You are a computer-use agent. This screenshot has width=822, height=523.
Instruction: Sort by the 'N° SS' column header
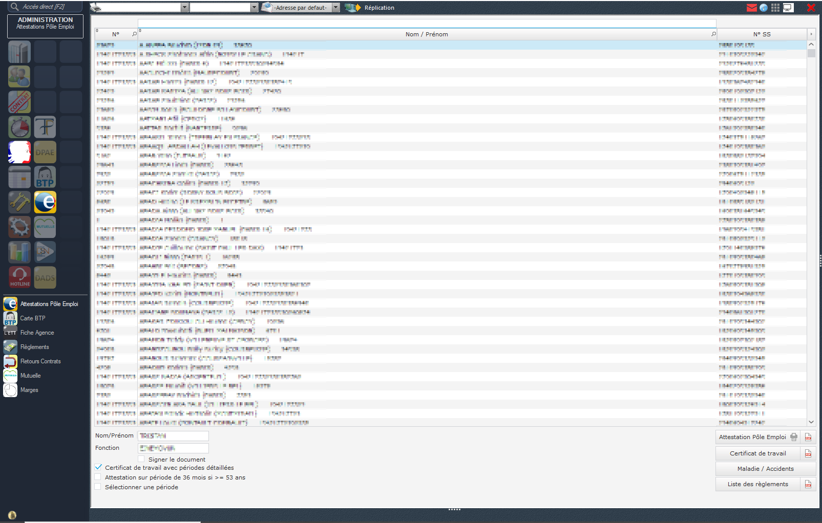(762, 34)
